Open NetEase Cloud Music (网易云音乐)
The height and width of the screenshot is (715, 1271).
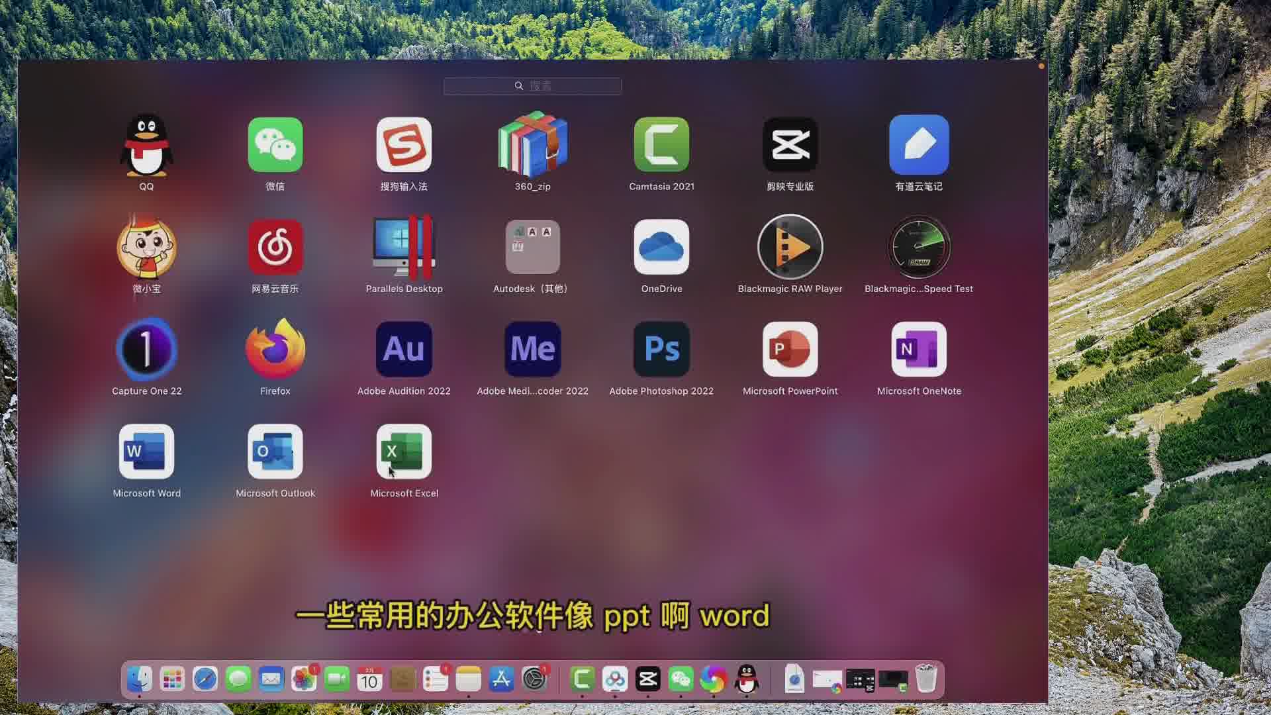[275, 247]
